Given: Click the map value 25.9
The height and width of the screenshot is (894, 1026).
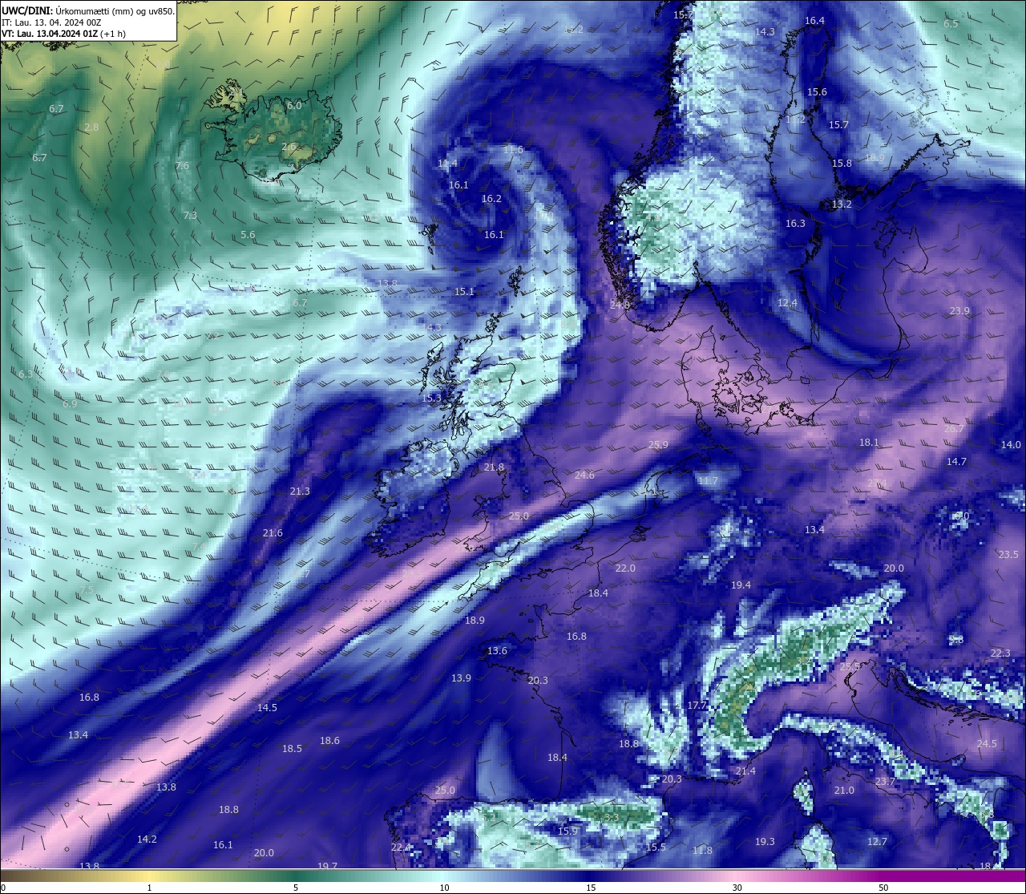Looking at the screenshot, I should click(658, 445).
